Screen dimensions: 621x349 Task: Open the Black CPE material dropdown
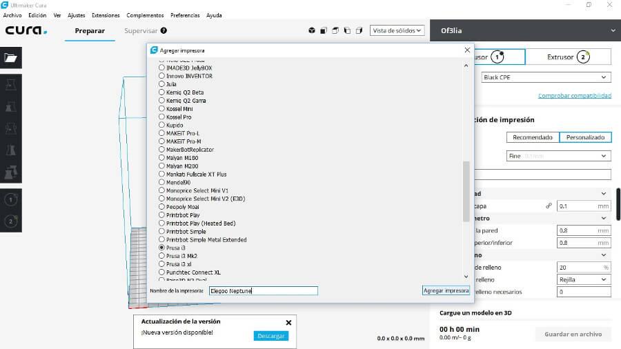coord(546,77)
